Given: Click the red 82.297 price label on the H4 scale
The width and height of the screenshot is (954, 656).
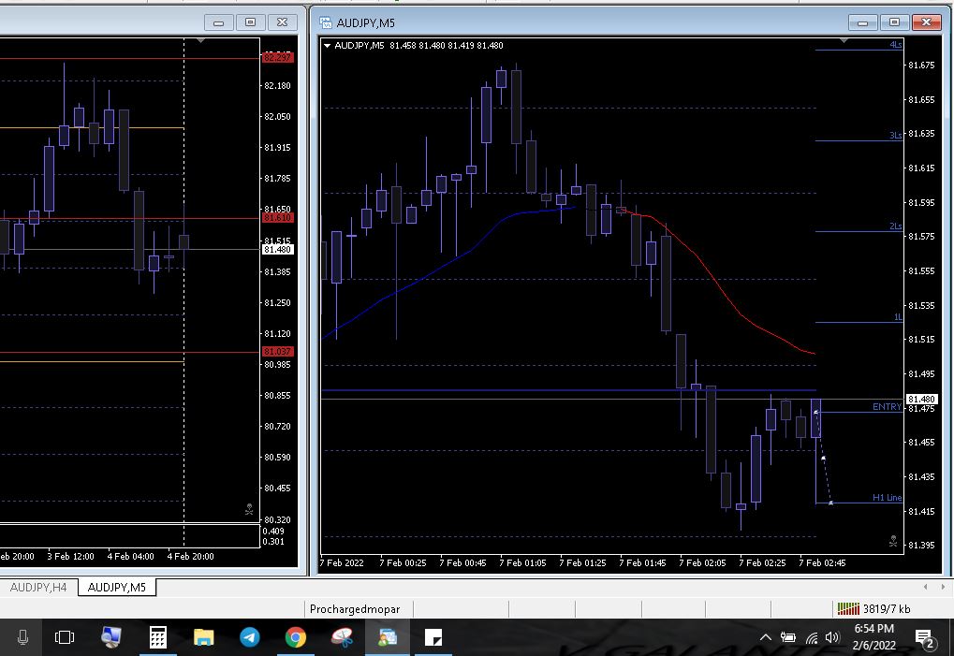Looking at the screenshot, I should [278, 58].
